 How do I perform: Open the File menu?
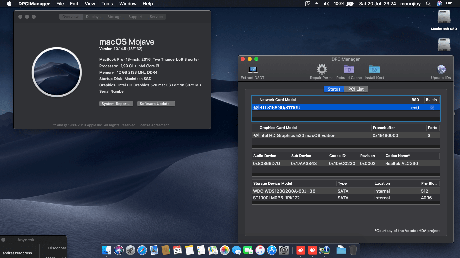coord(60,4)
